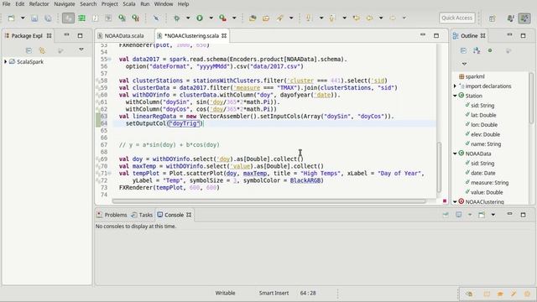Open the Scala menu
The height and width of the screenshot is (302, 537).
(x=129, y=4)
